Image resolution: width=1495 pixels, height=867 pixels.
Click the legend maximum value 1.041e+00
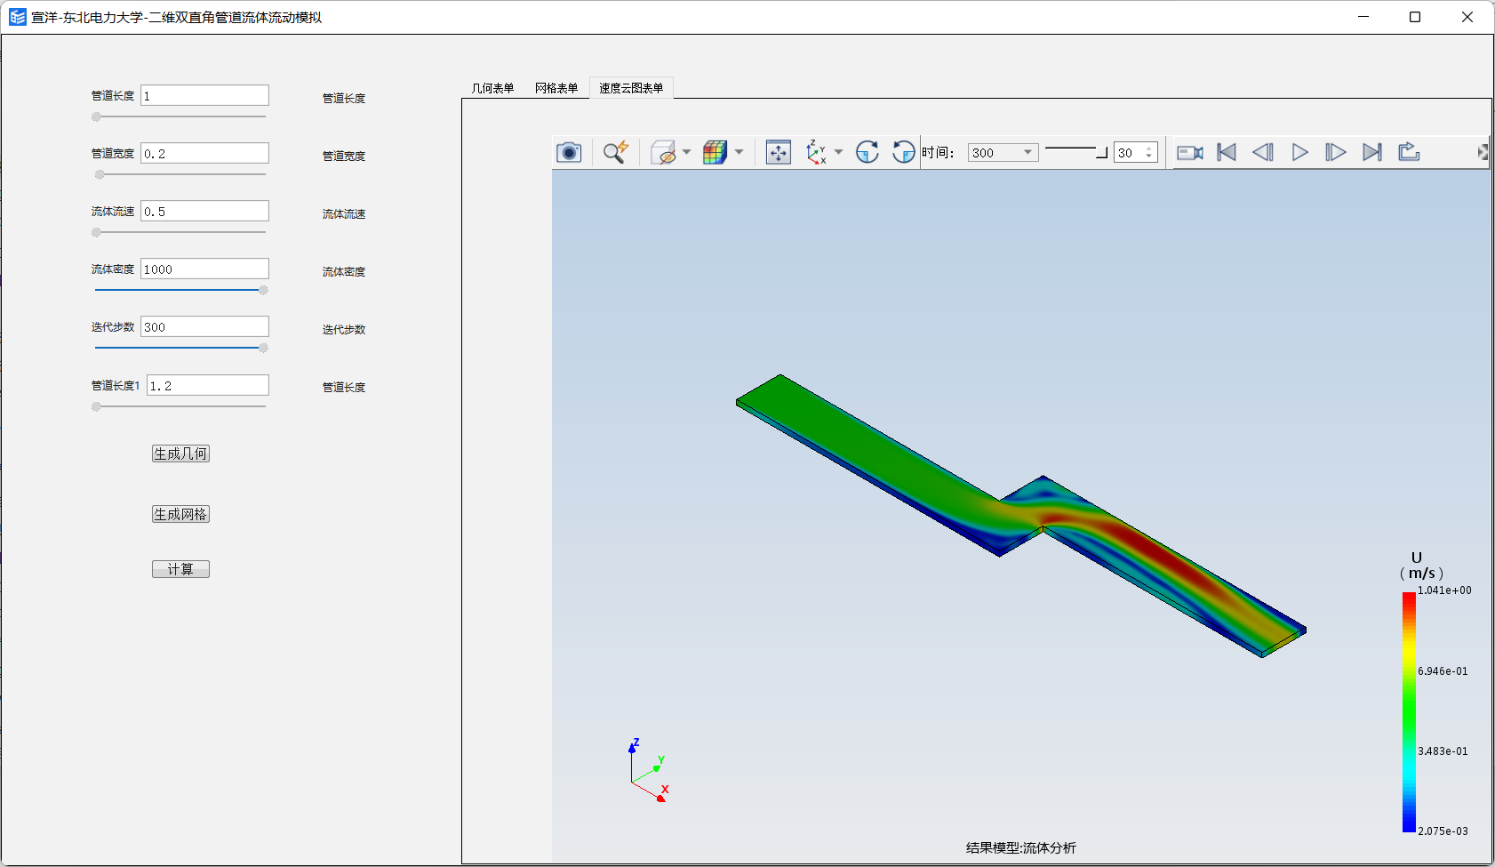tap(1444, 590)
